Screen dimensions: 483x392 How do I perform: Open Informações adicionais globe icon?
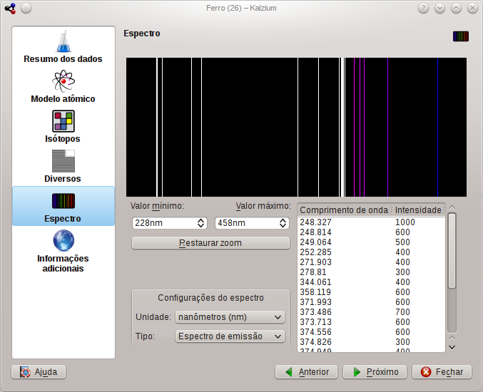pos(63,239)
